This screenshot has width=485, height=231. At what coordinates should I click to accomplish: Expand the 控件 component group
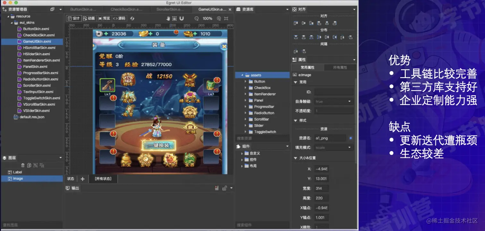(x=242, y=160)
